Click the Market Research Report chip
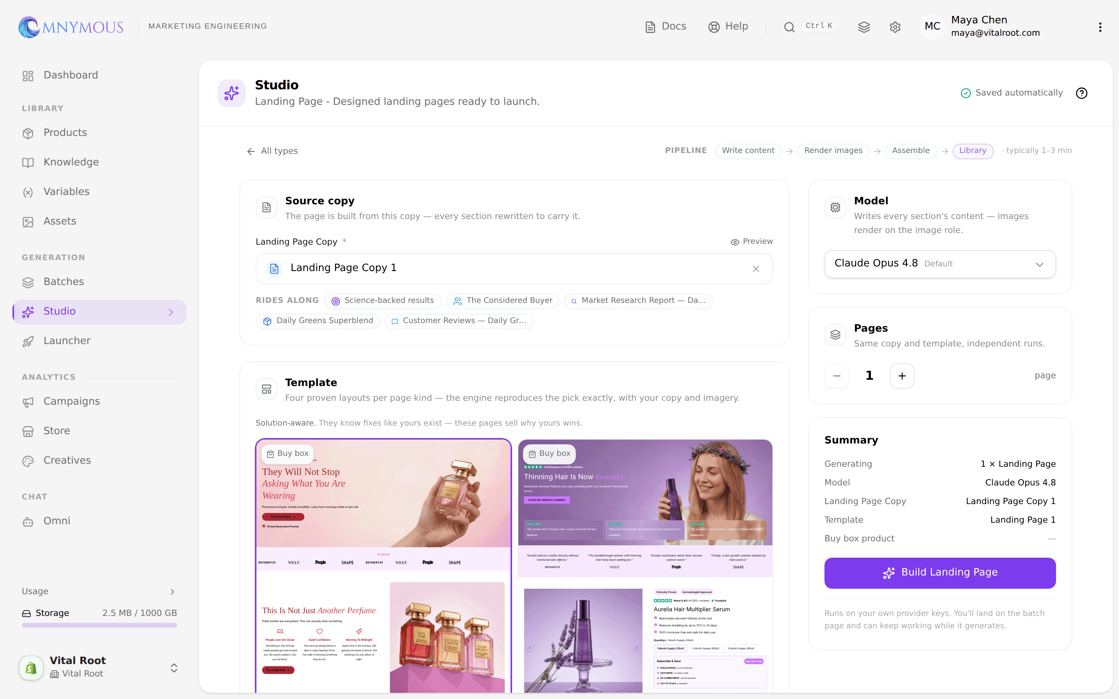The image size is (1119, 699). click(x=638, y=301)
